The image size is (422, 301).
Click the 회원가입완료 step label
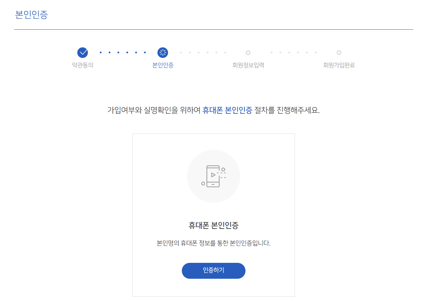tap(339, 65)
